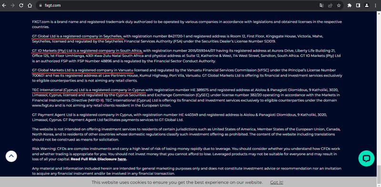Open the extensions puzzle icon

[350, 5]
